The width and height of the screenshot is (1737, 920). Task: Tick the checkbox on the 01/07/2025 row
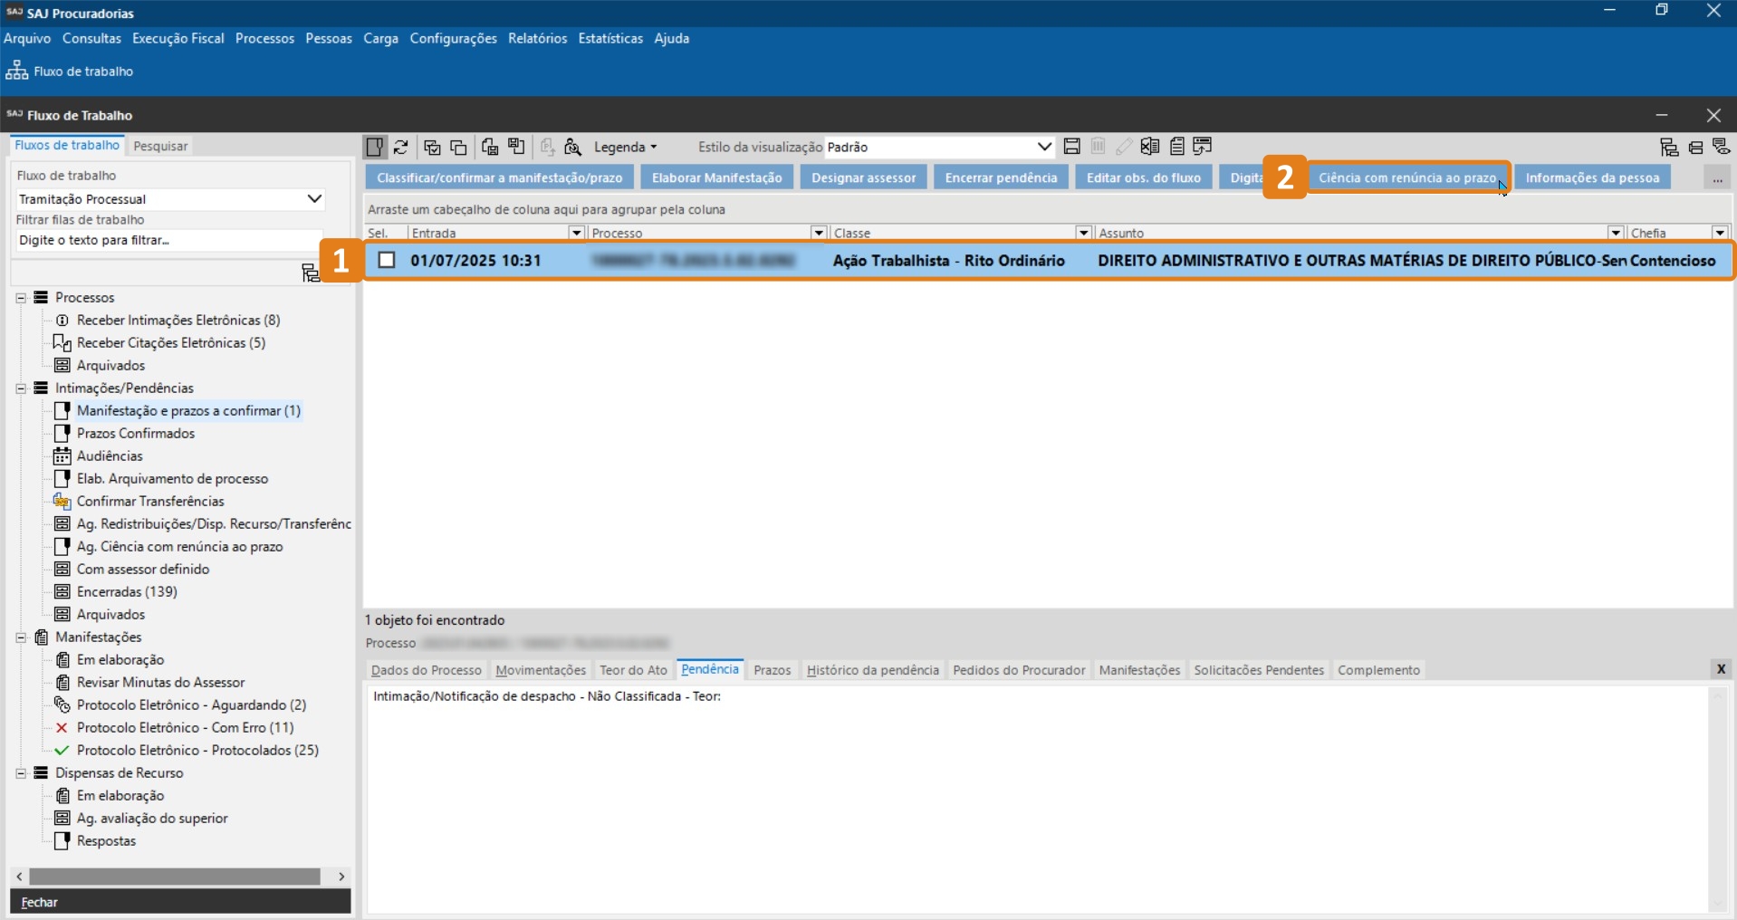click(387, 261)
